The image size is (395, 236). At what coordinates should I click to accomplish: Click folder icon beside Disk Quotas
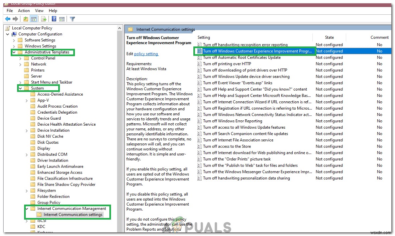(x=33, y=142)
